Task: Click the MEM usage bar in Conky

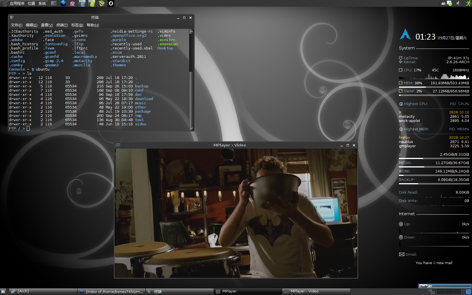Action: 434,87
